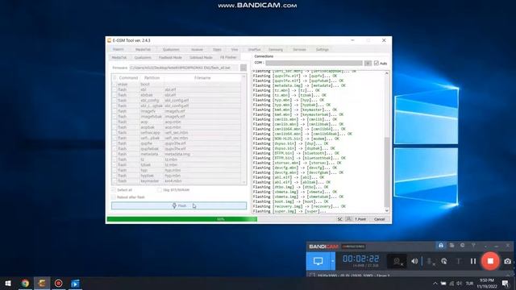Open E-GSM Tool taskbar icon
This screenshot has width=516, height=290.
[x=42, y=284]
